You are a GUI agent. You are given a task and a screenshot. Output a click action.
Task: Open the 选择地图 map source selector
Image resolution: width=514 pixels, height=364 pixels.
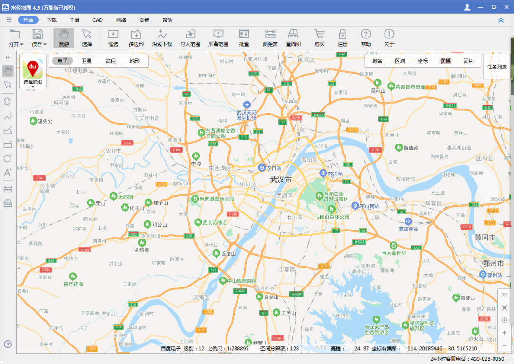click(x=32, y=72)
